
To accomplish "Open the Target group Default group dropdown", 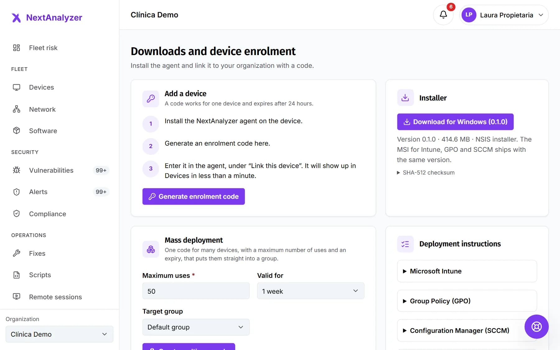I will 196,327.
